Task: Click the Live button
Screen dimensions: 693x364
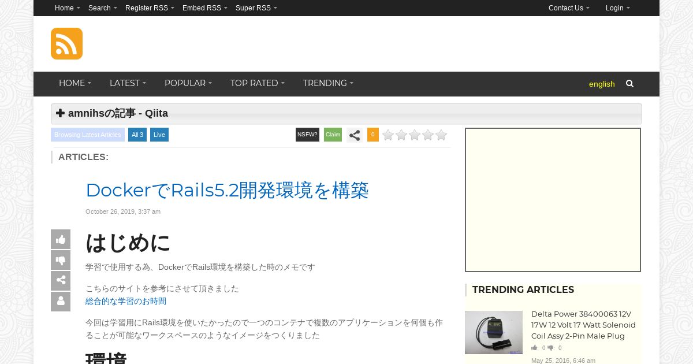Action: (159, 135)
